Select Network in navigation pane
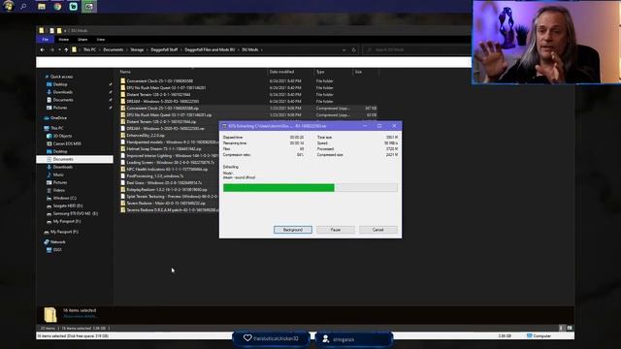The width and height of the screenshot is (621, 349). pyautogui.click(x=58, y=242)
